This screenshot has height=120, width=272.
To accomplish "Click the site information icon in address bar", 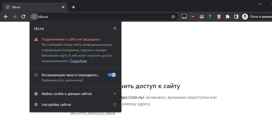I will (34, 17).
